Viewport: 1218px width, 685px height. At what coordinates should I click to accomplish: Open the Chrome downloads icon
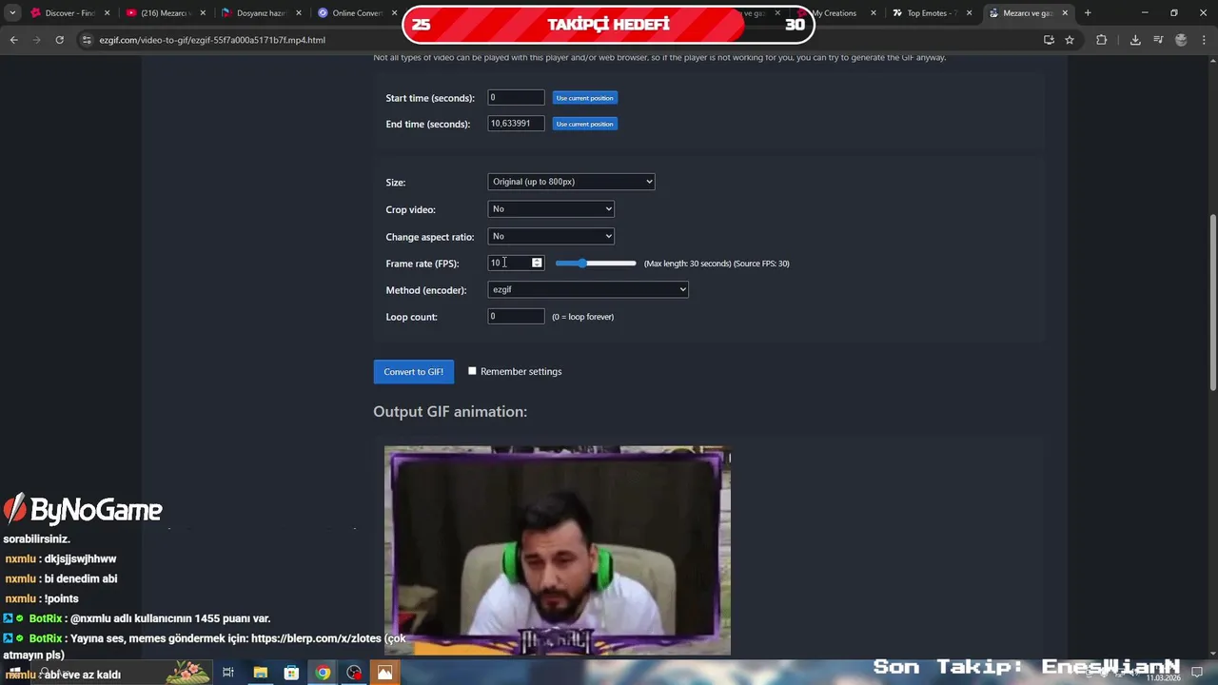click(1135, 40)
